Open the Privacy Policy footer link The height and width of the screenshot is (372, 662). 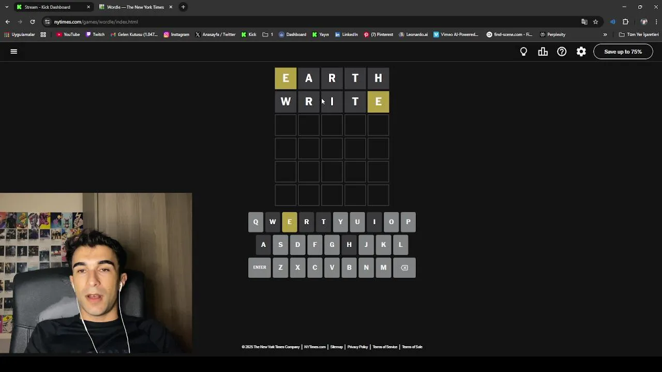tap(357, 347)
